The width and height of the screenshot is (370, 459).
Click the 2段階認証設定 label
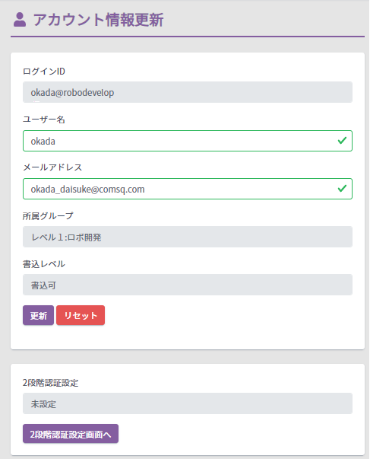point(51,383)
